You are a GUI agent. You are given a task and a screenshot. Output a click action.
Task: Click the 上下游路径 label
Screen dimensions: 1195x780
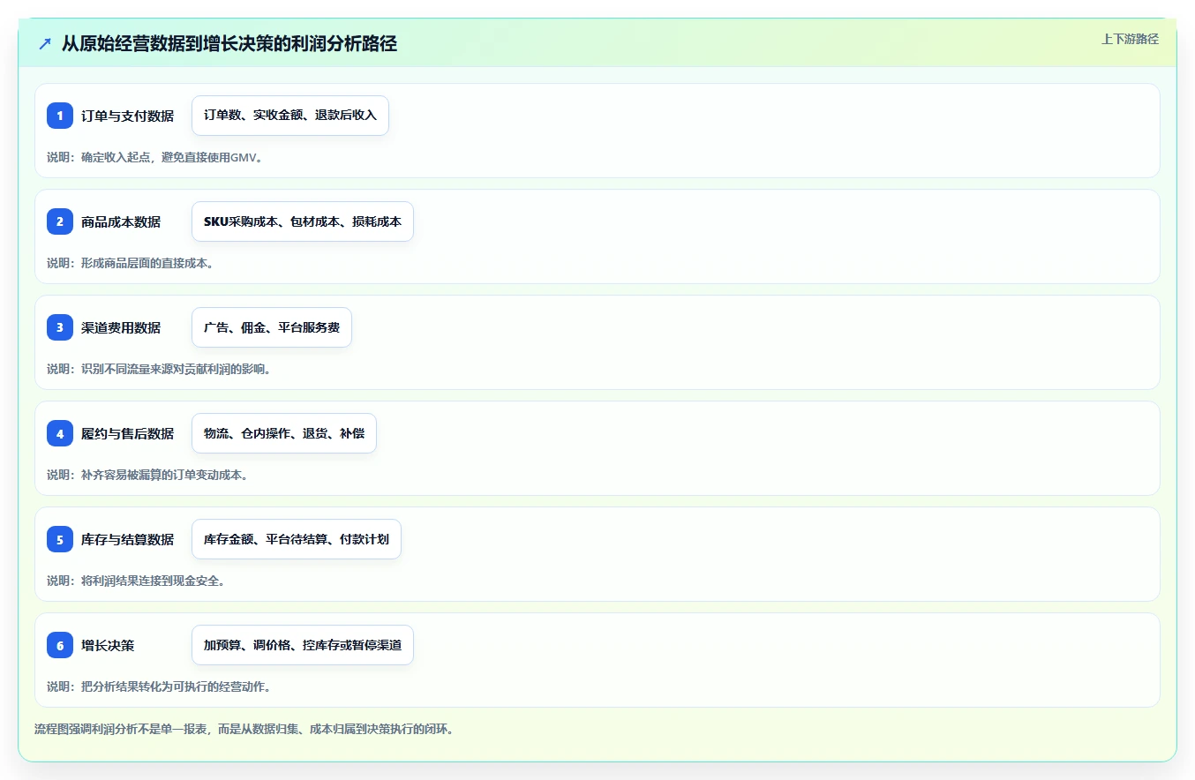[x=1130, y=40]
